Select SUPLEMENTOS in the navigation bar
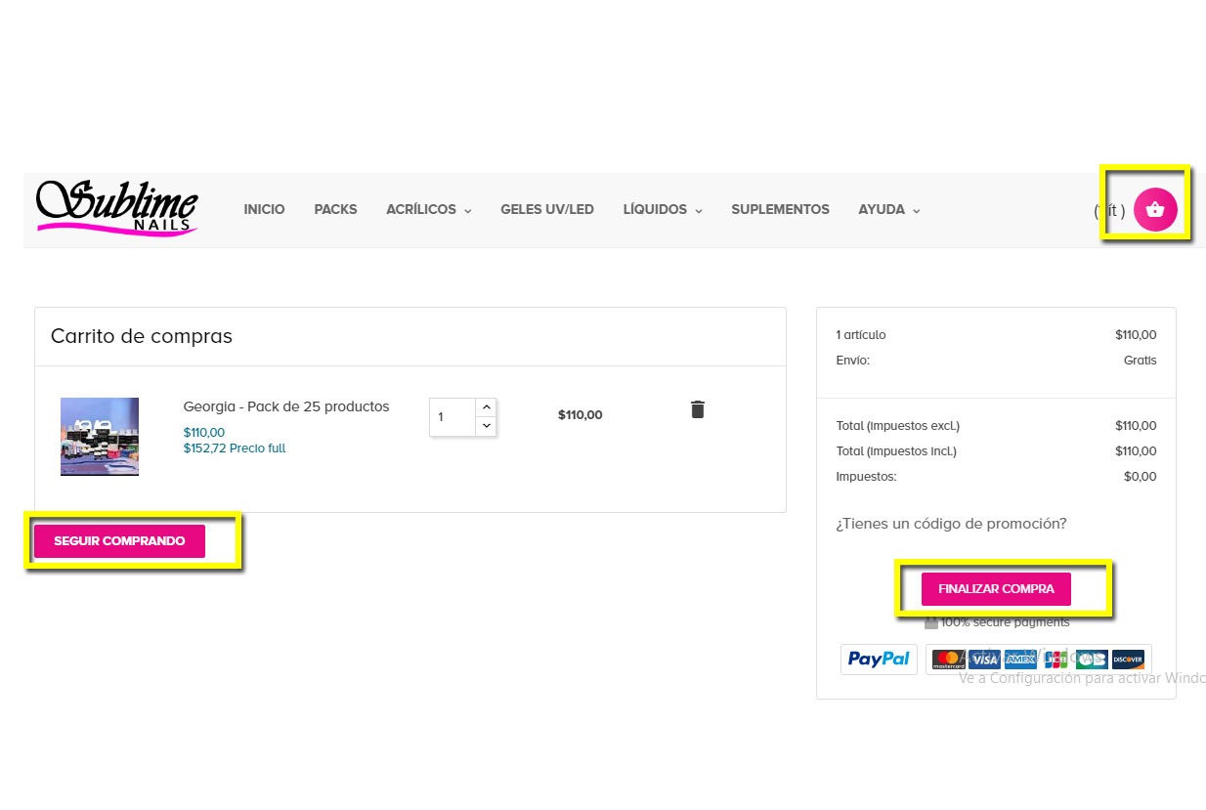The image size is (1206, 810). (780, 210)
